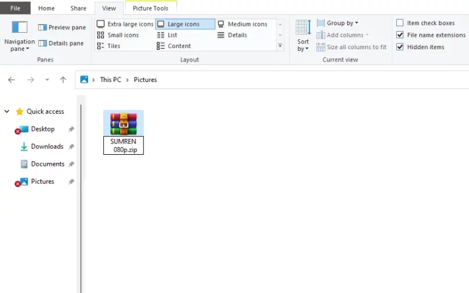Select the SUMREN 080p.zip archive icon
Screen dimensions: 469x293
pos(124,124)
